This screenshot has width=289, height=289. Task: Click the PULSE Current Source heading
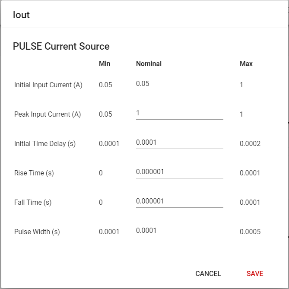point(61,46)
